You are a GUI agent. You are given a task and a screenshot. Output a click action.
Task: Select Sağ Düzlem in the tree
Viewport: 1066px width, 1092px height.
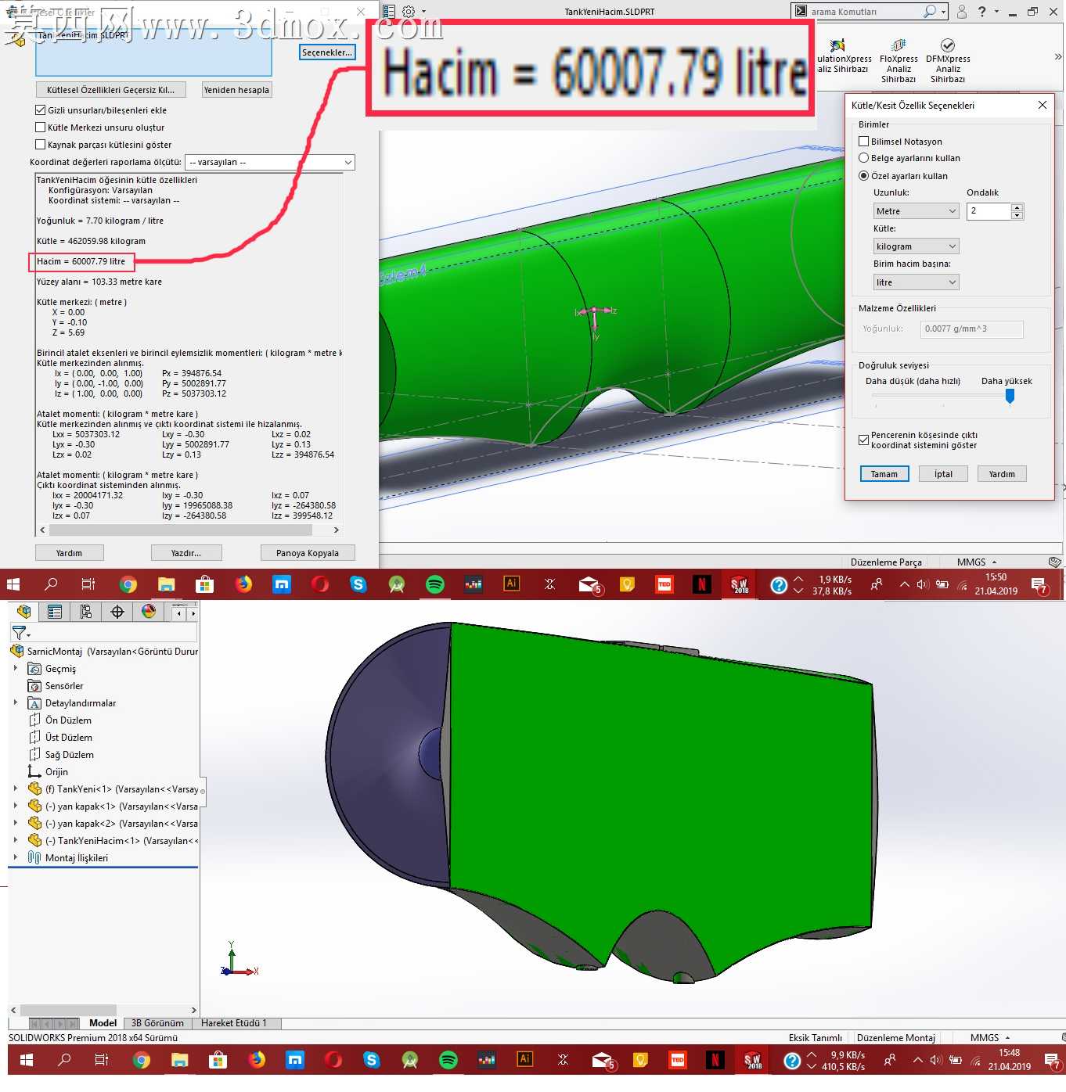click(69, 755)
